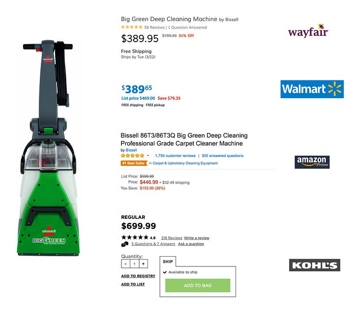Click the questions speech bubble icon
354x317 pixels.
tap(124, 244)
